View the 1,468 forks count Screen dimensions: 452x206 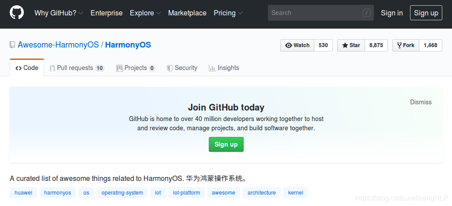430,45
